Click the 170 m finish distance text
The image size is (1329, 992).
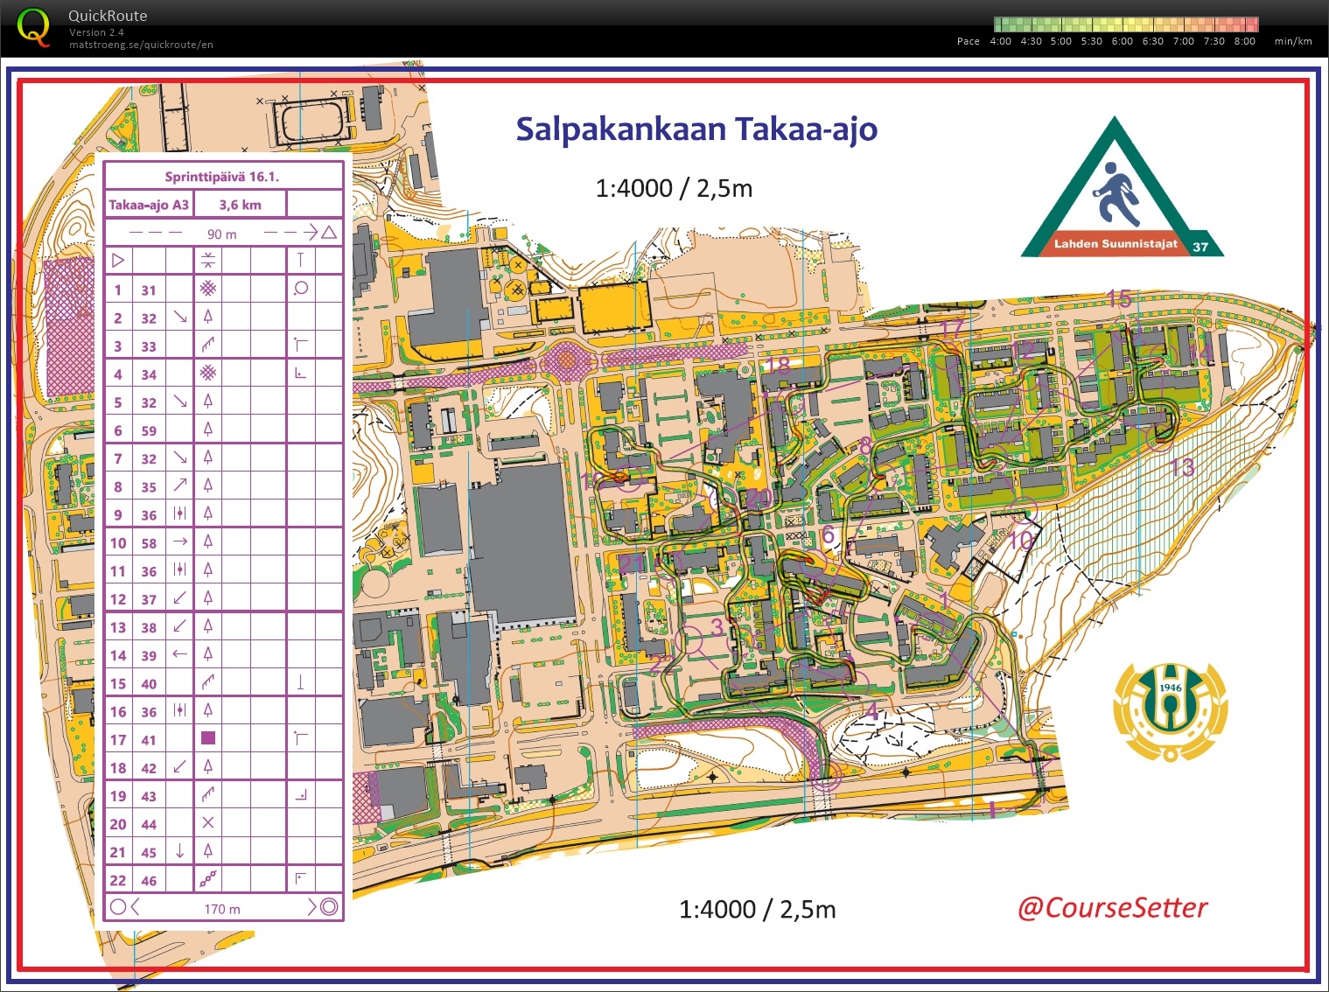pyautogui.click(x=222, y=909)
